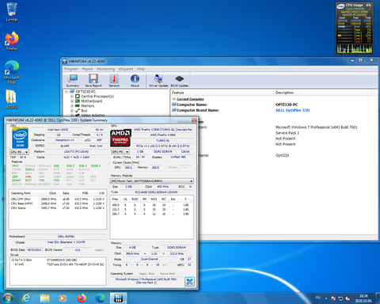Launch Internet Explorer from the taskbar
The image size is (380, 304).
(26, 298)
